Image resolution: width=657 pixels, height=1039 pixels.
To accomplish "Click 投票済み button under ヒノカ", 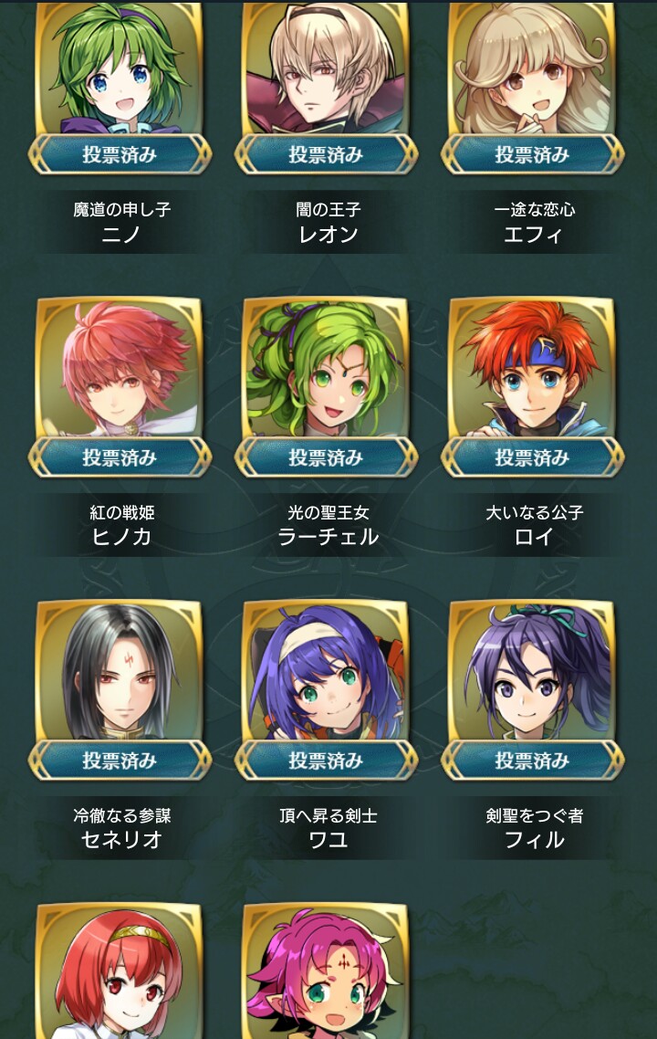I will click(120, 457).
